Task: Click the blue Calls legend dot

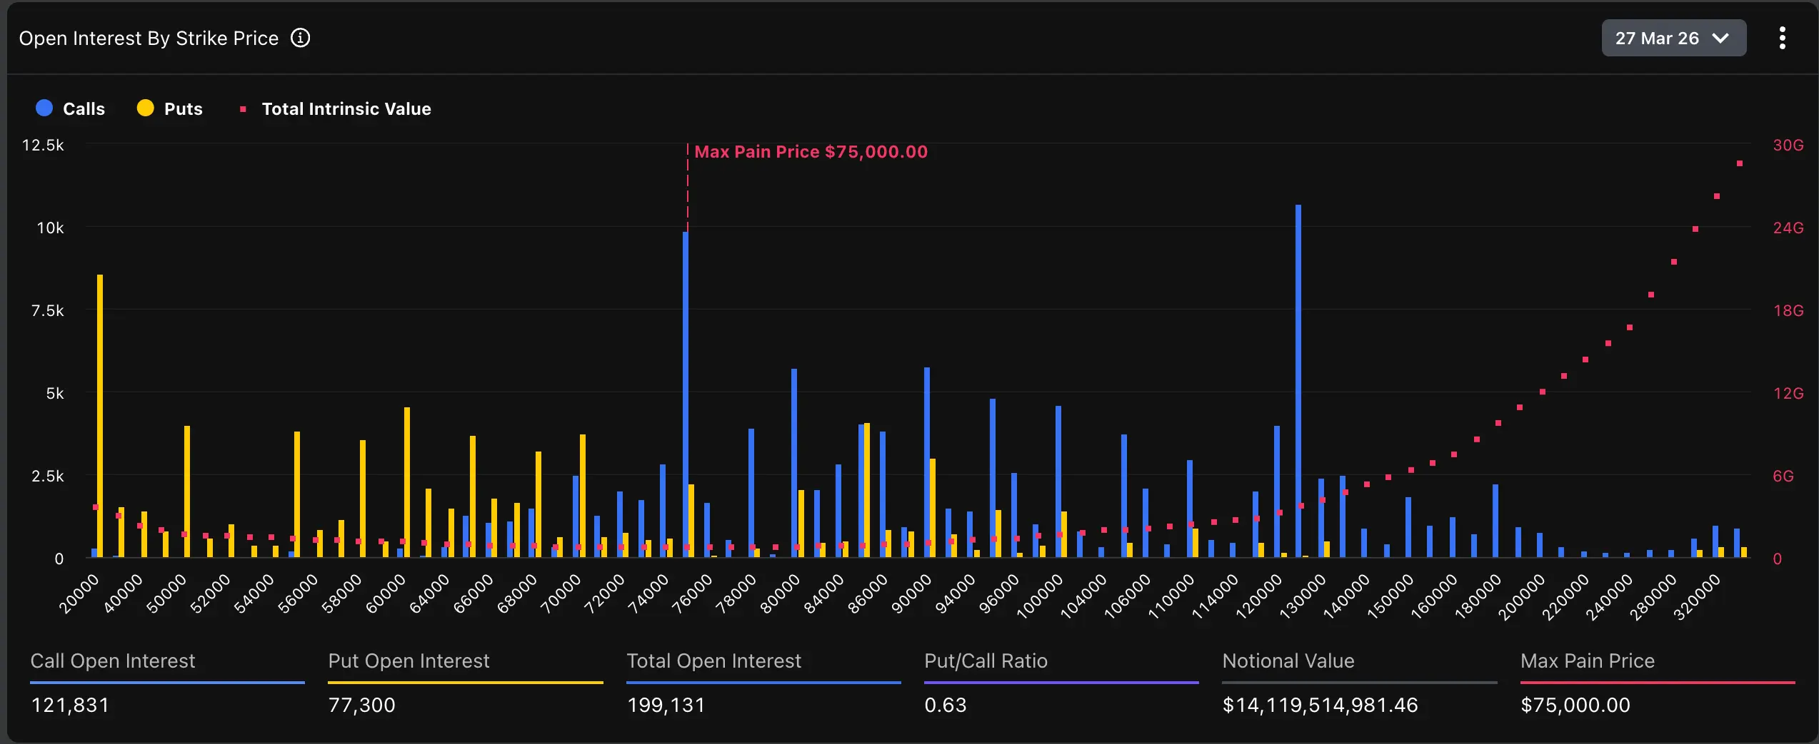Action: pos(44,108)
